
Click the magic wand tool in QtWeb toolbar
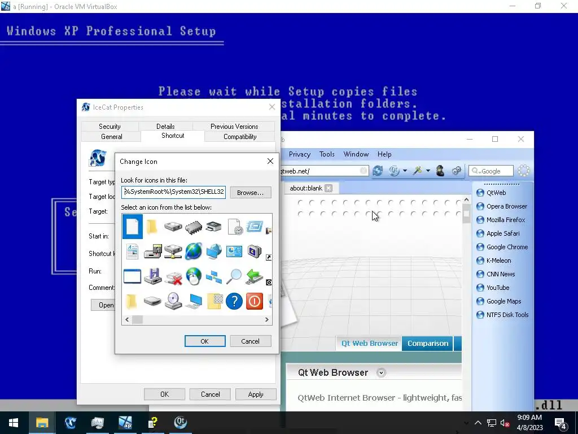click(417, 171)
